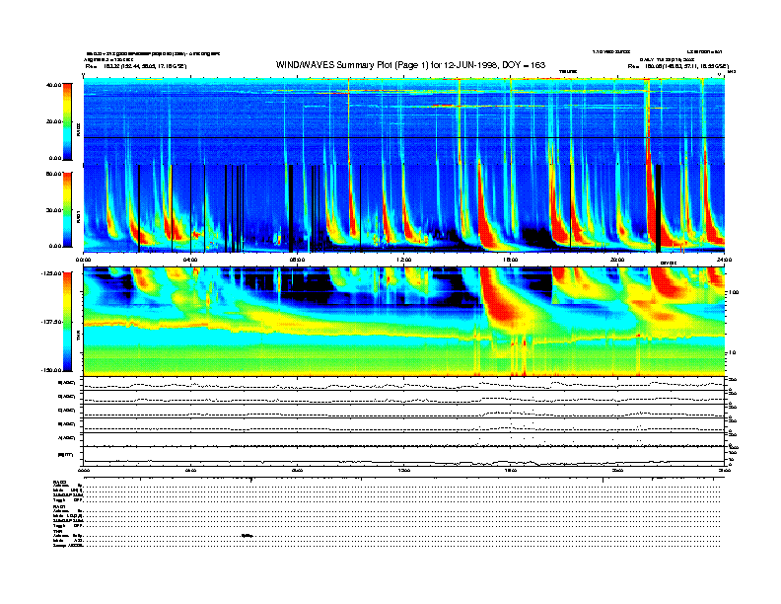Click inside the TNR spectrogram panel
The image size is (781, 604).
pos(404,322)
